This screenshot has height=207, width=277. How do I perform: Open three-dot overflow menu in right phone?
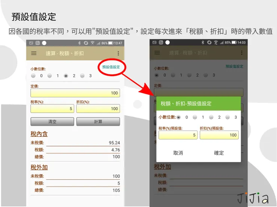(x=241, y=53)
